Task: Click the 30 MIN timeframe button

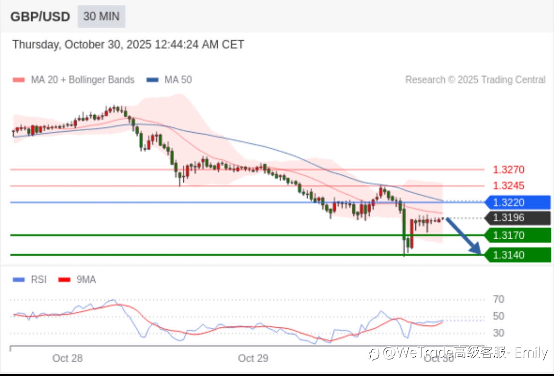Action: click(x=102, y=17)
